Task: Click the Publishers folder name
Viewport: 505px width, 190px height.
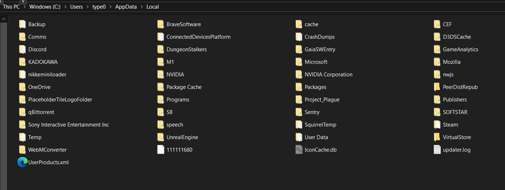Action: (455, 100)
